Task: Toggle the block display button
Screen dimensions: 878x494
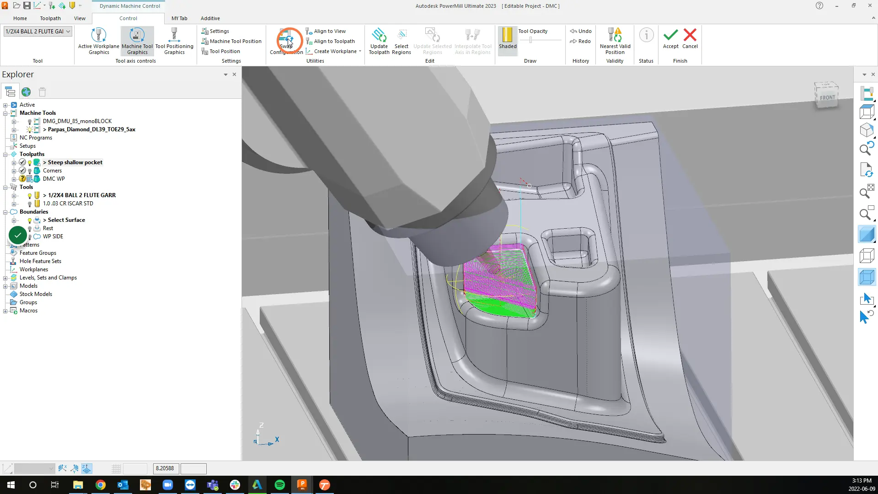Action: (x=867, y=277)
